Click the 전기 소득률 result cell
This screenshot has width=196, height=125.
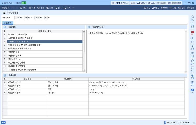click(x=68, y=86)
